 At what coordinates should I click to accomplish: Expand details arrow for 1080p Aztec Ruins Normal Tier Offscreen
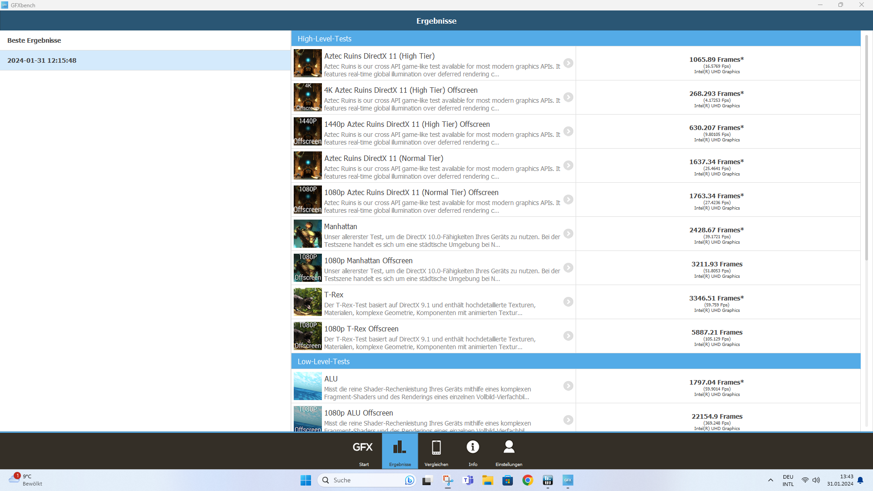pyautogui.click(x=568, y=200)
